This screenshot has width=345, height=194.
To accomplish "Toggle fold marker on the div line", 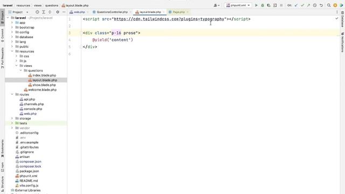I will tap(81, 33).
